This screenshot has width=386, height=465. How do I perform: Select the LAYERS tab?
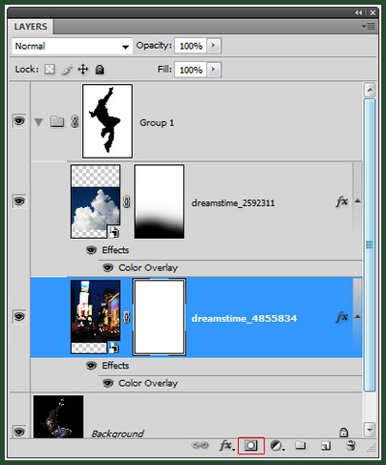tap(31, 27)
